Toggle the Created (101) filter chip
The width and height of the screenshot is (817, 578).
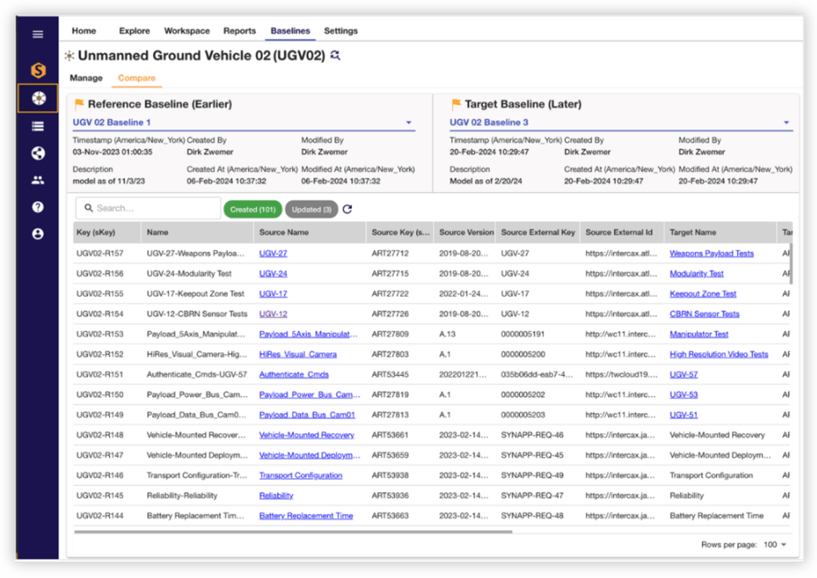tap(253, 210)
